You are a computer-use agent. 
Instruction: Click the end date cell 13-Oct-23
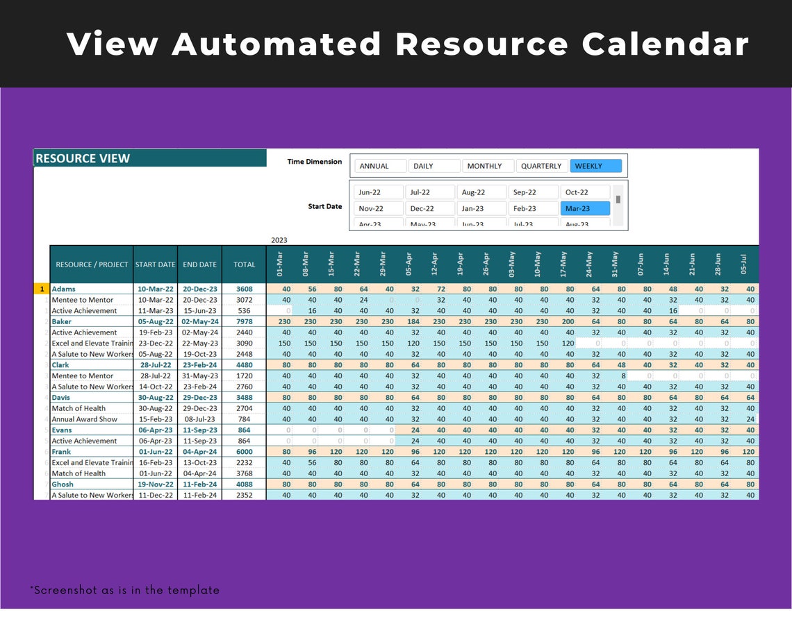pyautogui.click(x=199, y=462)
